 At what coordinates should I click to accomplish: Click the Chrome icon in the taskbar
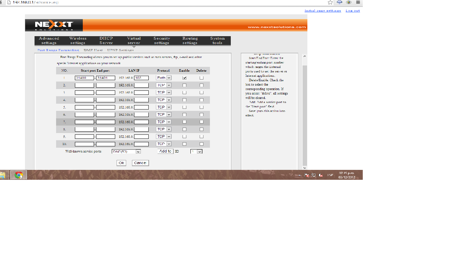[18, 175]
